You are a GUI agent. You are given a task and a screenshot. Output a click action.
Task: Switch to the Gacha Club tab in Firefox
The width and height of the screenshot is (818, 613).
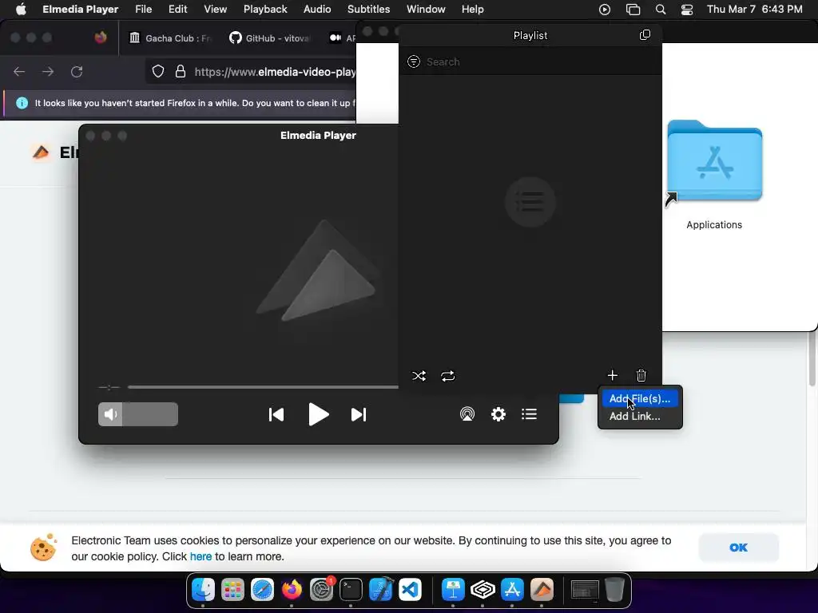pos(171,38)
